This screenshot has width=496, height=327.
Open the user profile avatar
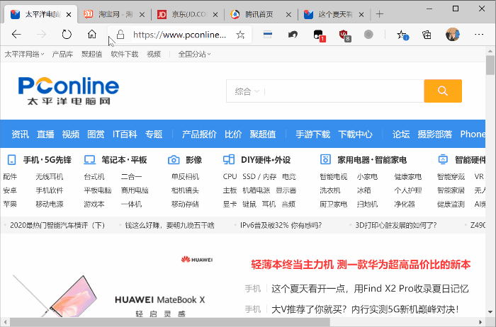pos(452,35)
